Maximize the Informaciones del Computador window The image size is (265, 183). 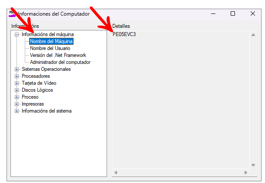tap(233, 13)
